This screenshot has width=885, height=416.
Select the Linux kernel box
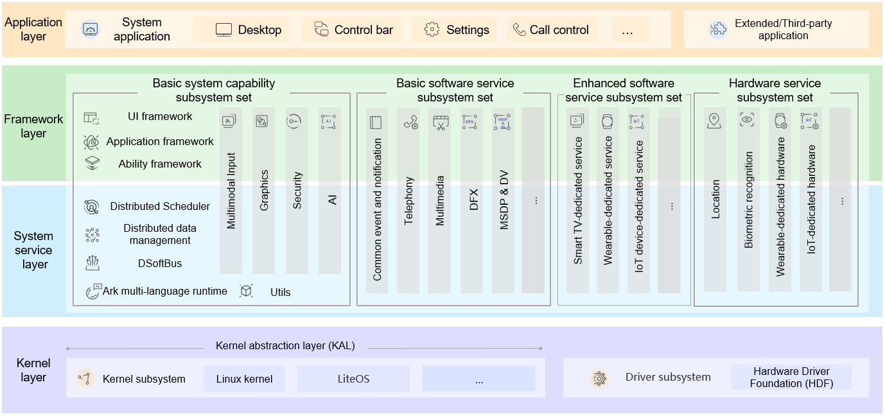(244, 379)
